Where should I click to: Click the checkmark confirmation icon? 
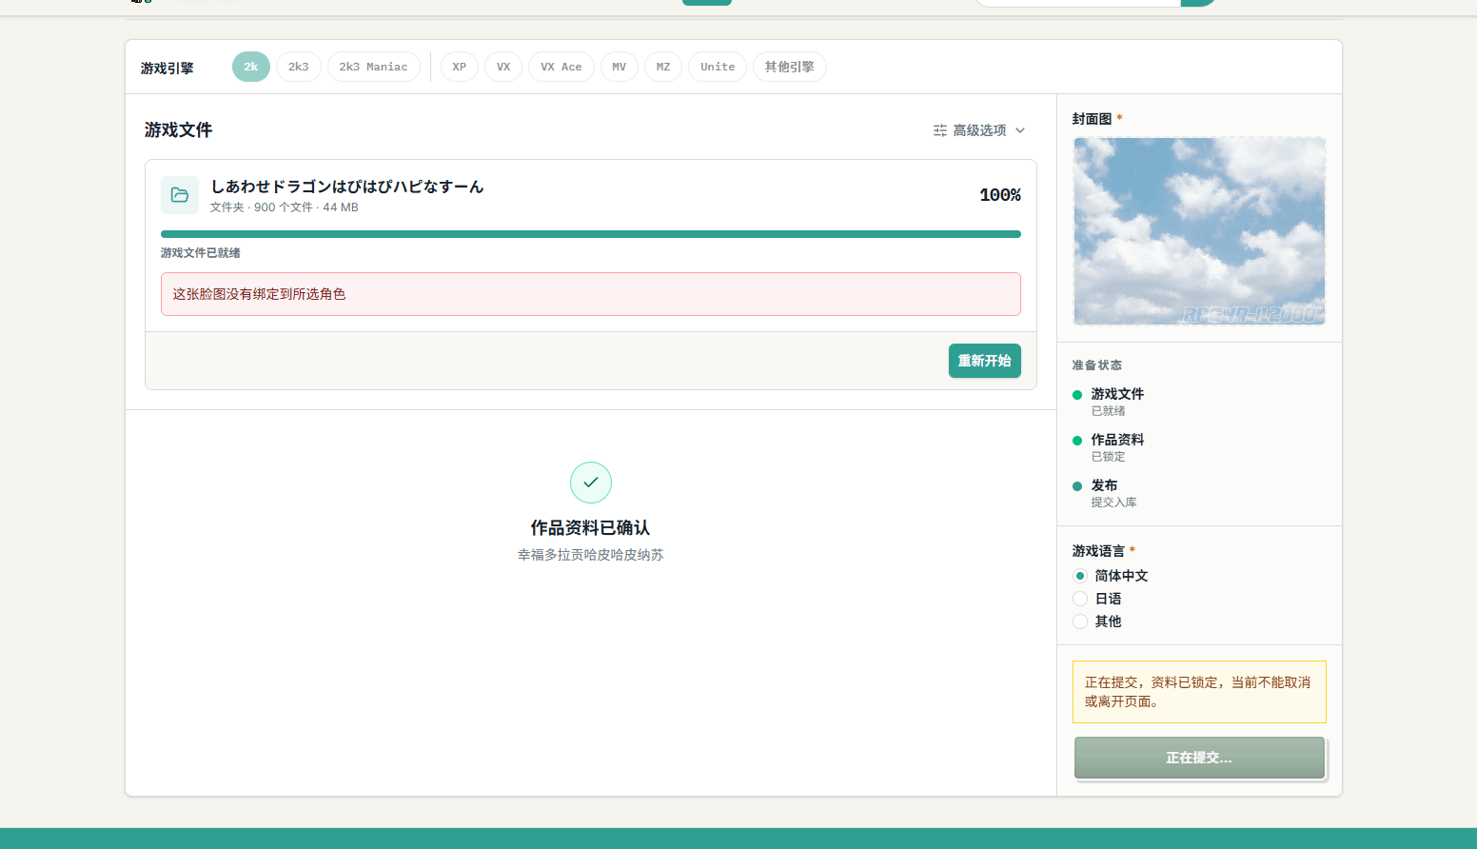591,483
